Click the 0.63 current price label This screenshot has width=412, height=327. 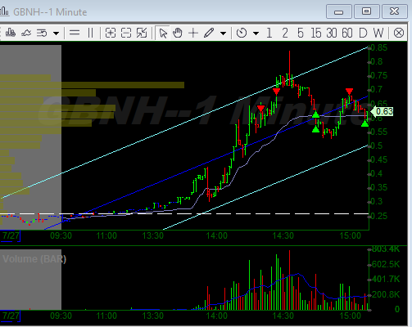383,111
